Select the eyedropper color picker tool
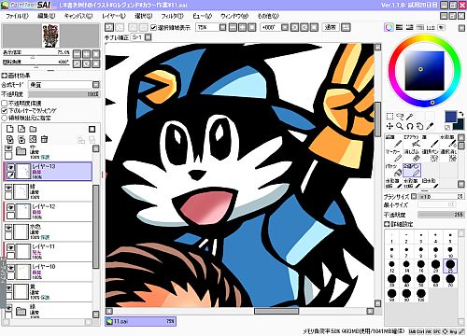The width and height of the screenshot is (467, 336). (430, 126)
